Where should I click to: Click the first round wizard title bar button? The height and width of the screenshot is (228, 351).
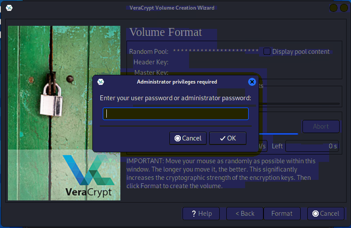(x=333, y=8)
